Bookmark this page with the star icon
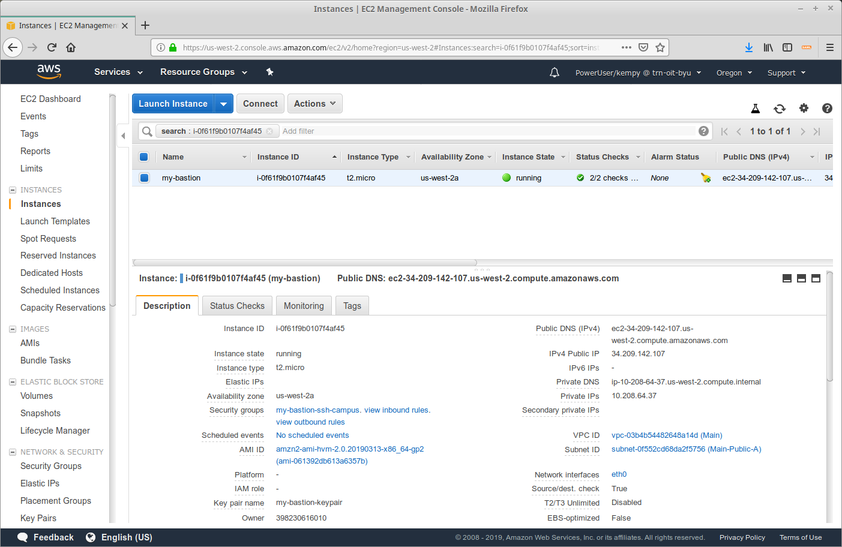This screenshot has width=842, height=547. [x=660, y=47]
